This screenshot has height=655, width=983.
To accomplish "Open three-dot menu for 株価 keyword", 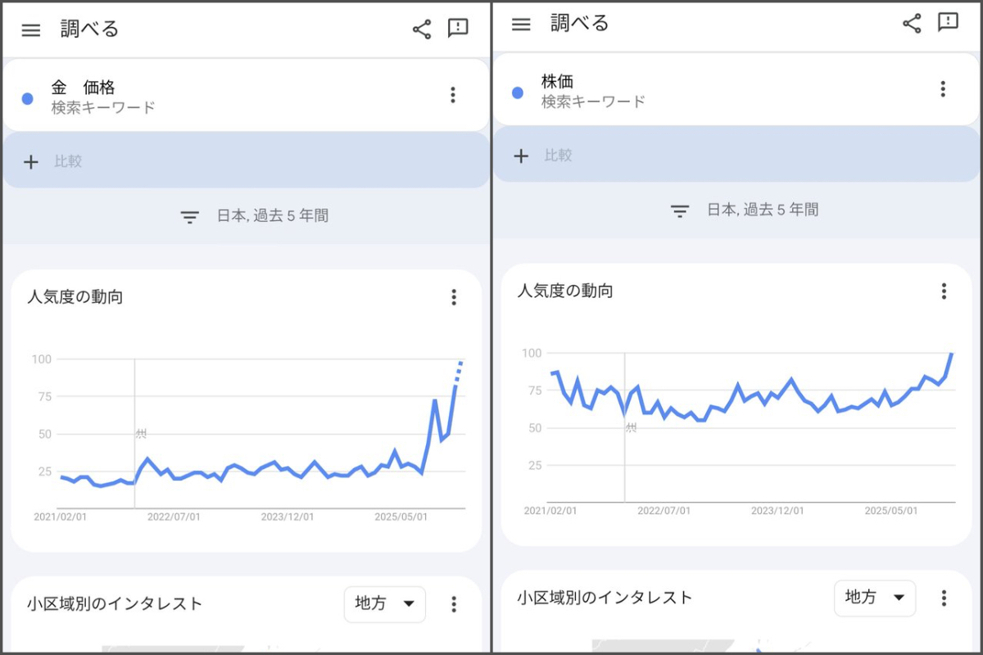I will [x=943, y=89].
